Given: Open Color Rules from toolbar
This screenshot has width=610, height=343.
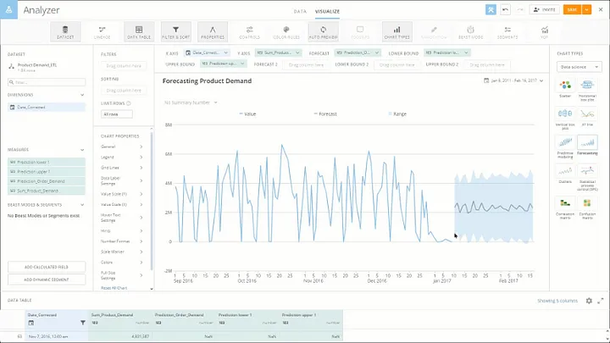Looking at the screenshot, I should (286, 31).
